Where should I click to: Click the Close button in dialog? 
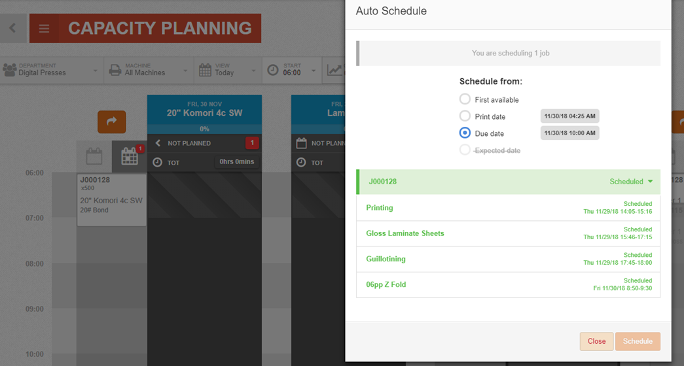pyautogui.click(x=596, y=341)
